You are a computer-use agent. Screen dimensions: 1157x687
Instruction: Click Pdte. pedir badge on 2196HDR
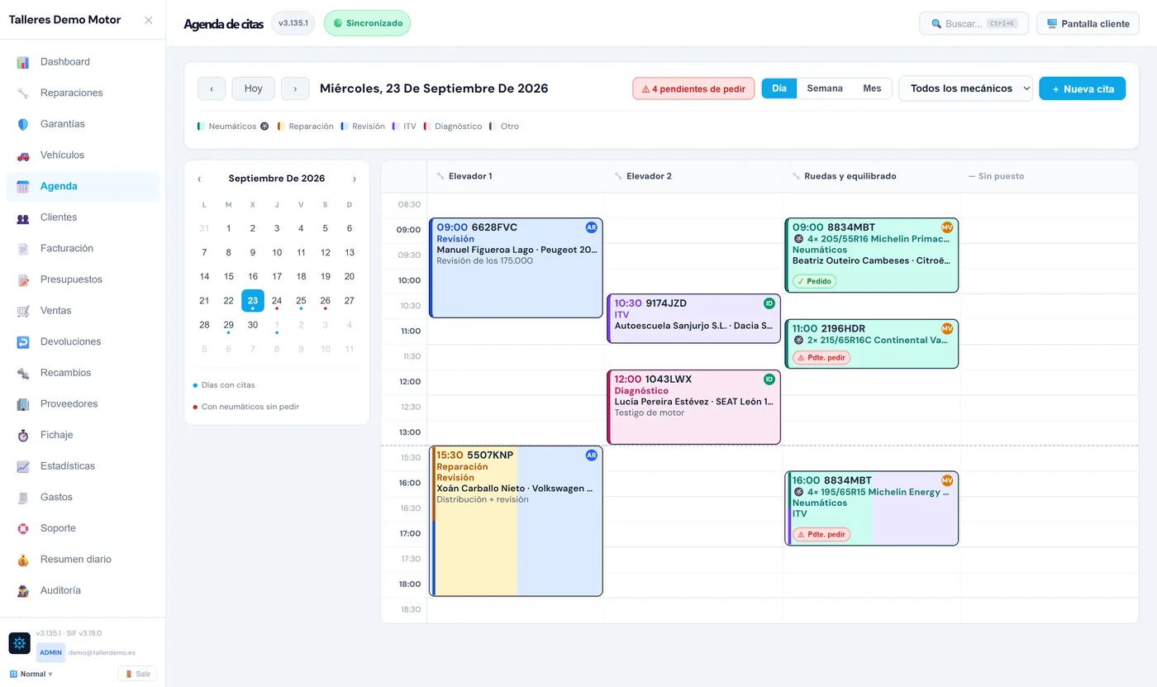pyautogui.click(x=821, y=358)
